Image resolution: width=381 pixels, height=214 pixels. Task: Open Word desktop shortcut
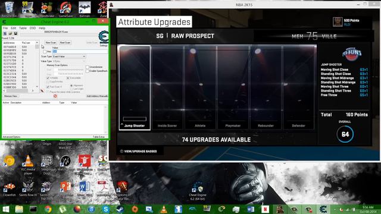click(x=85, y=189)
